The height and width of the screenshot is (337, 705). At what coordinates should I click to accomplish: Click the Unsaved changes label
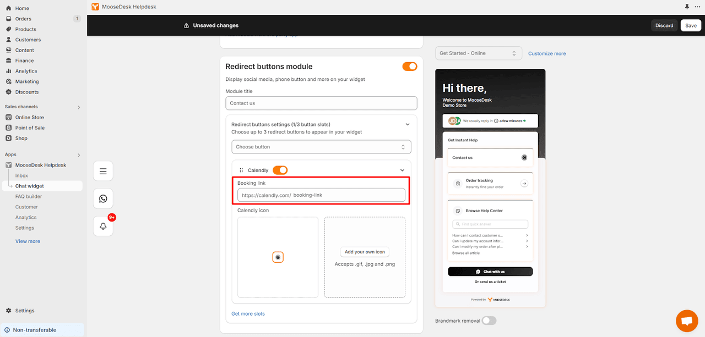(x=215, y=25)
